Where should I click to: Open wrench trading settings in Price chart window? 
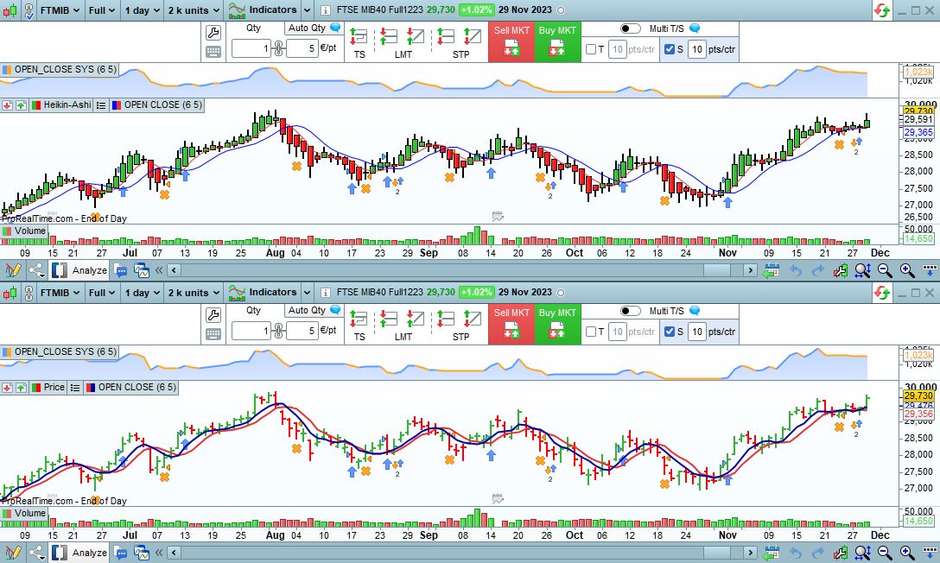[213, 314]
